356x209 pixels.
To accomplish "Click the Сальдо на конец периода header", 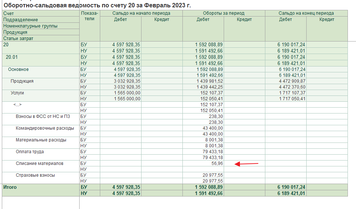I will tap(306, 13).
